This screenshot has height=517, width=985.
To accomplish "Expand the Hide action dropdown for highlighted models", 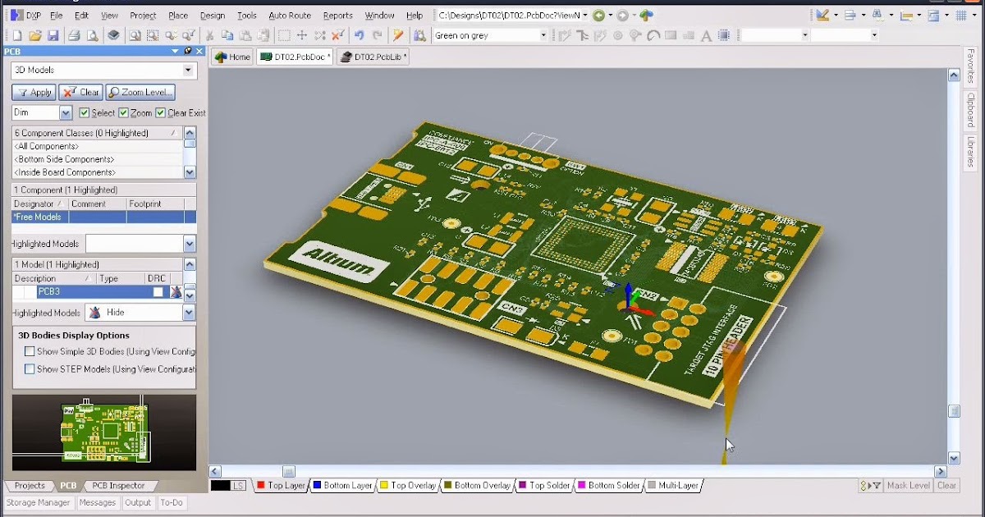I will 190,313.
